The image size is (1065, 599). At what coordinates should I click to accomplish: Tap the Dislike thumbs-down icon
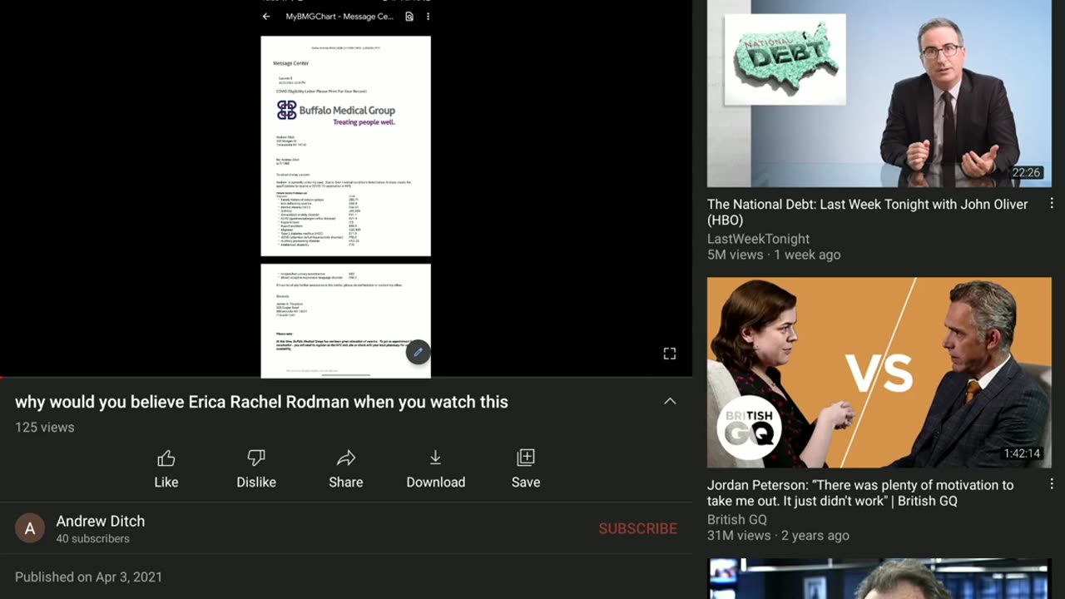coord(256,458)
